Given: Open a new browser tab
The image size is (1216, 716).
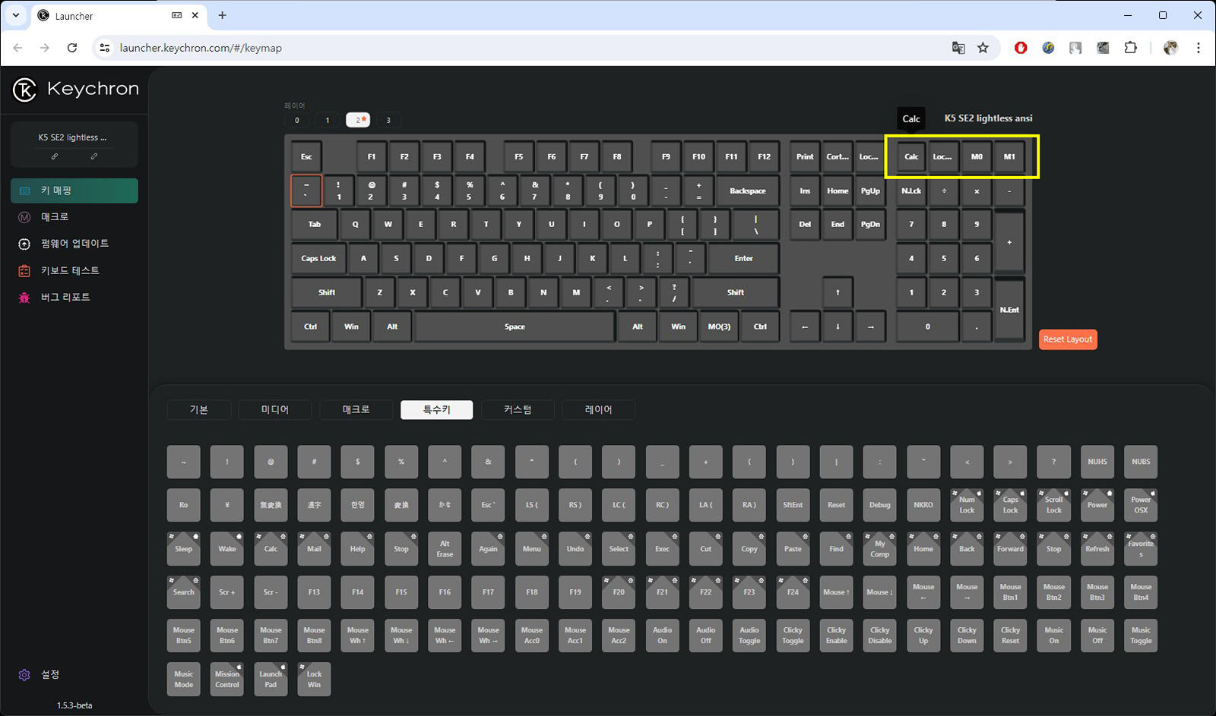Looking at the screenshot, I should 222,15.
